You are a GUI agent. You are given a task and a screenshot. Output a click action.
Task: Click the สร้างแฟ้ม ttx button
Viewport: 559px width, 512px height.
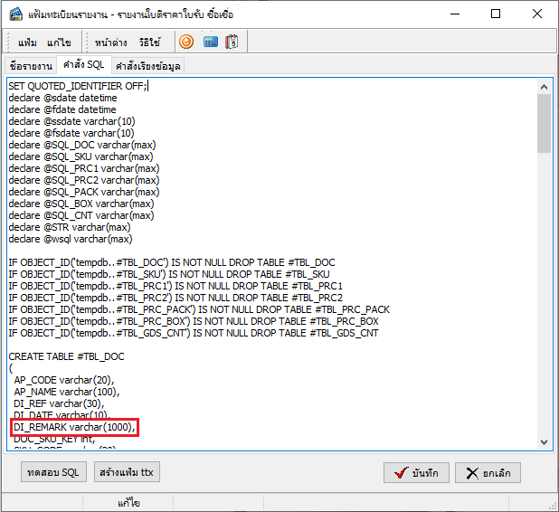click(125, 472)
